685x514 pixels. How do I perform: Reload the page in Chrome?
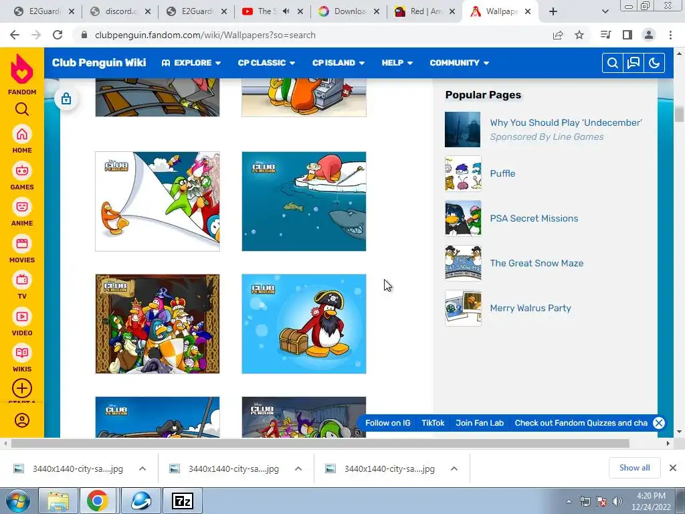click(58, 35)
